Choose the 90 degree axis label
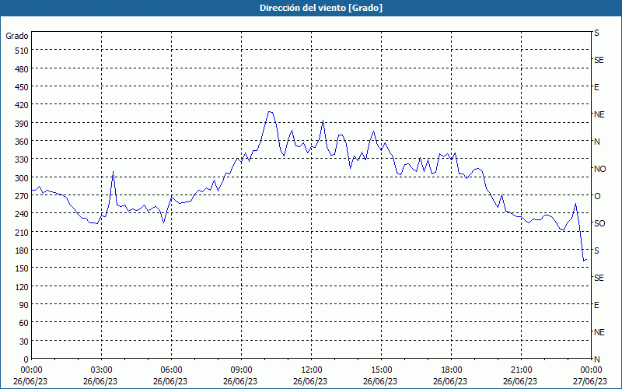The width and height of the screenshot is (622, 389). (x=24, y=305)
